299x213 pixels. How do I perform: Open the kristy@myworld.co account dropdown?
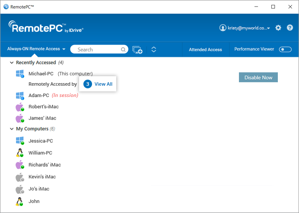[248, 28]
